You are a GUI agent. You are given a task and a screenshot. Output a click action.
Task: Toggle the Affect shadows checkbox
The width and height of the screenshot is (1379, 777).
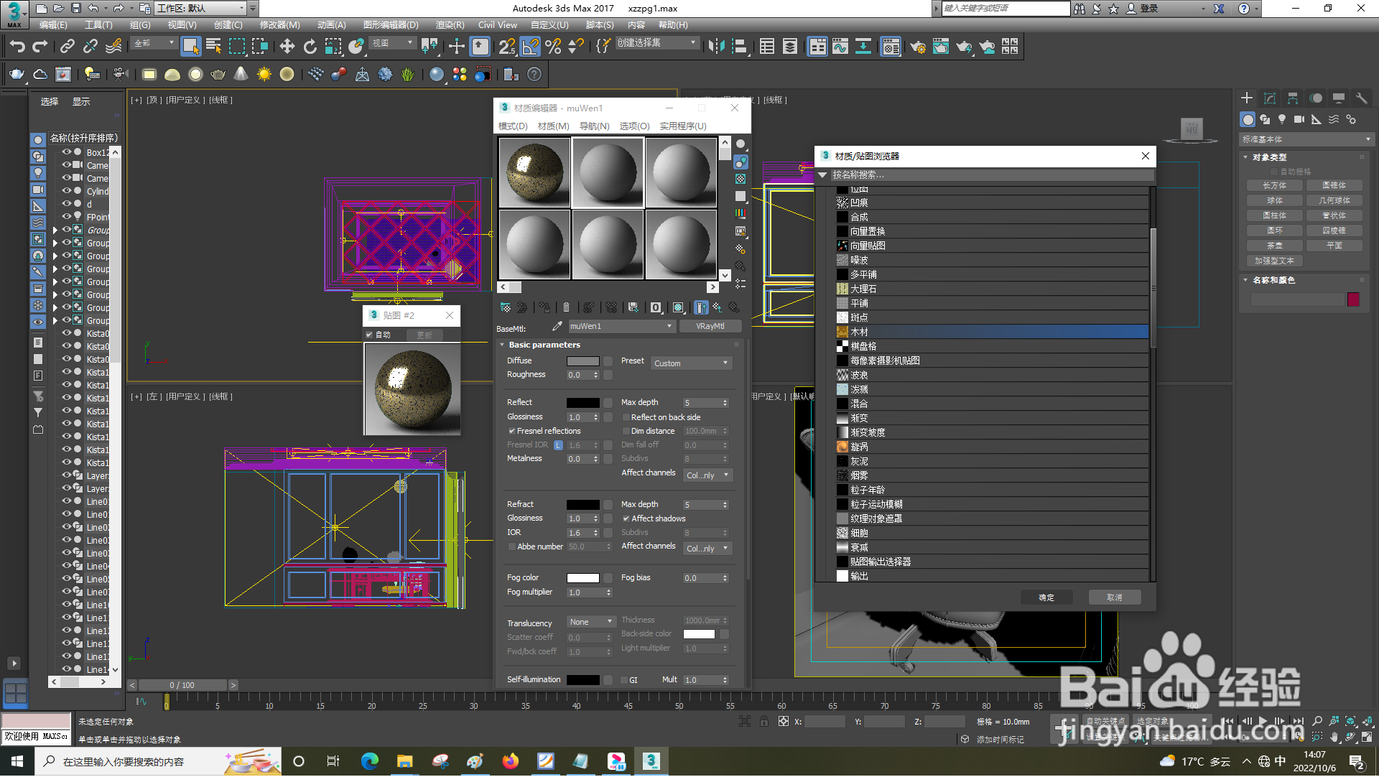click(x=626, y=518)
